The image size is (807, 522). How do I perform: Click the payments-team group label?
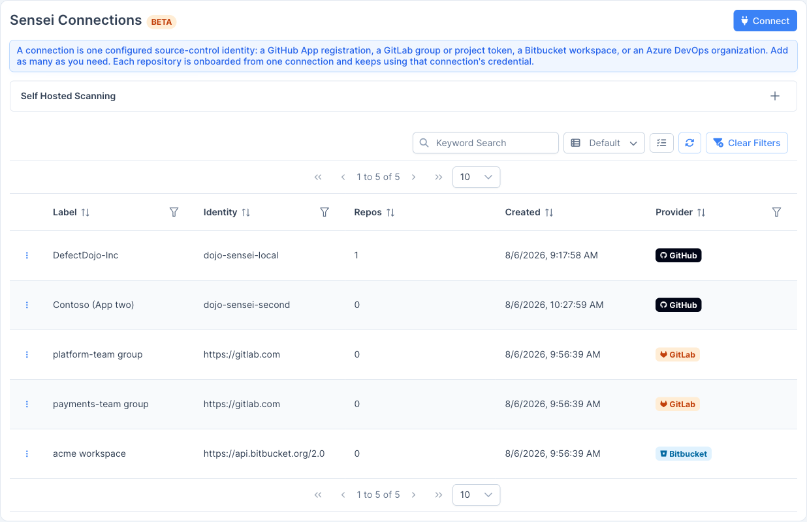[x=101, y=405]
